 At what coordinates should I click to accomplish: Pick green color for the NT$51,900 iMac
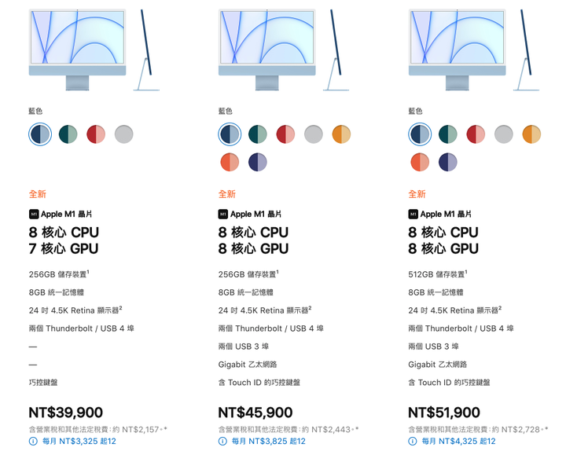click(448, 134)
